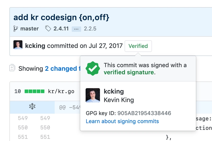Open tag 2.2.5
The width and height of the screenshot is (212, 141).
pyautogui.click(x=90, y=29)
